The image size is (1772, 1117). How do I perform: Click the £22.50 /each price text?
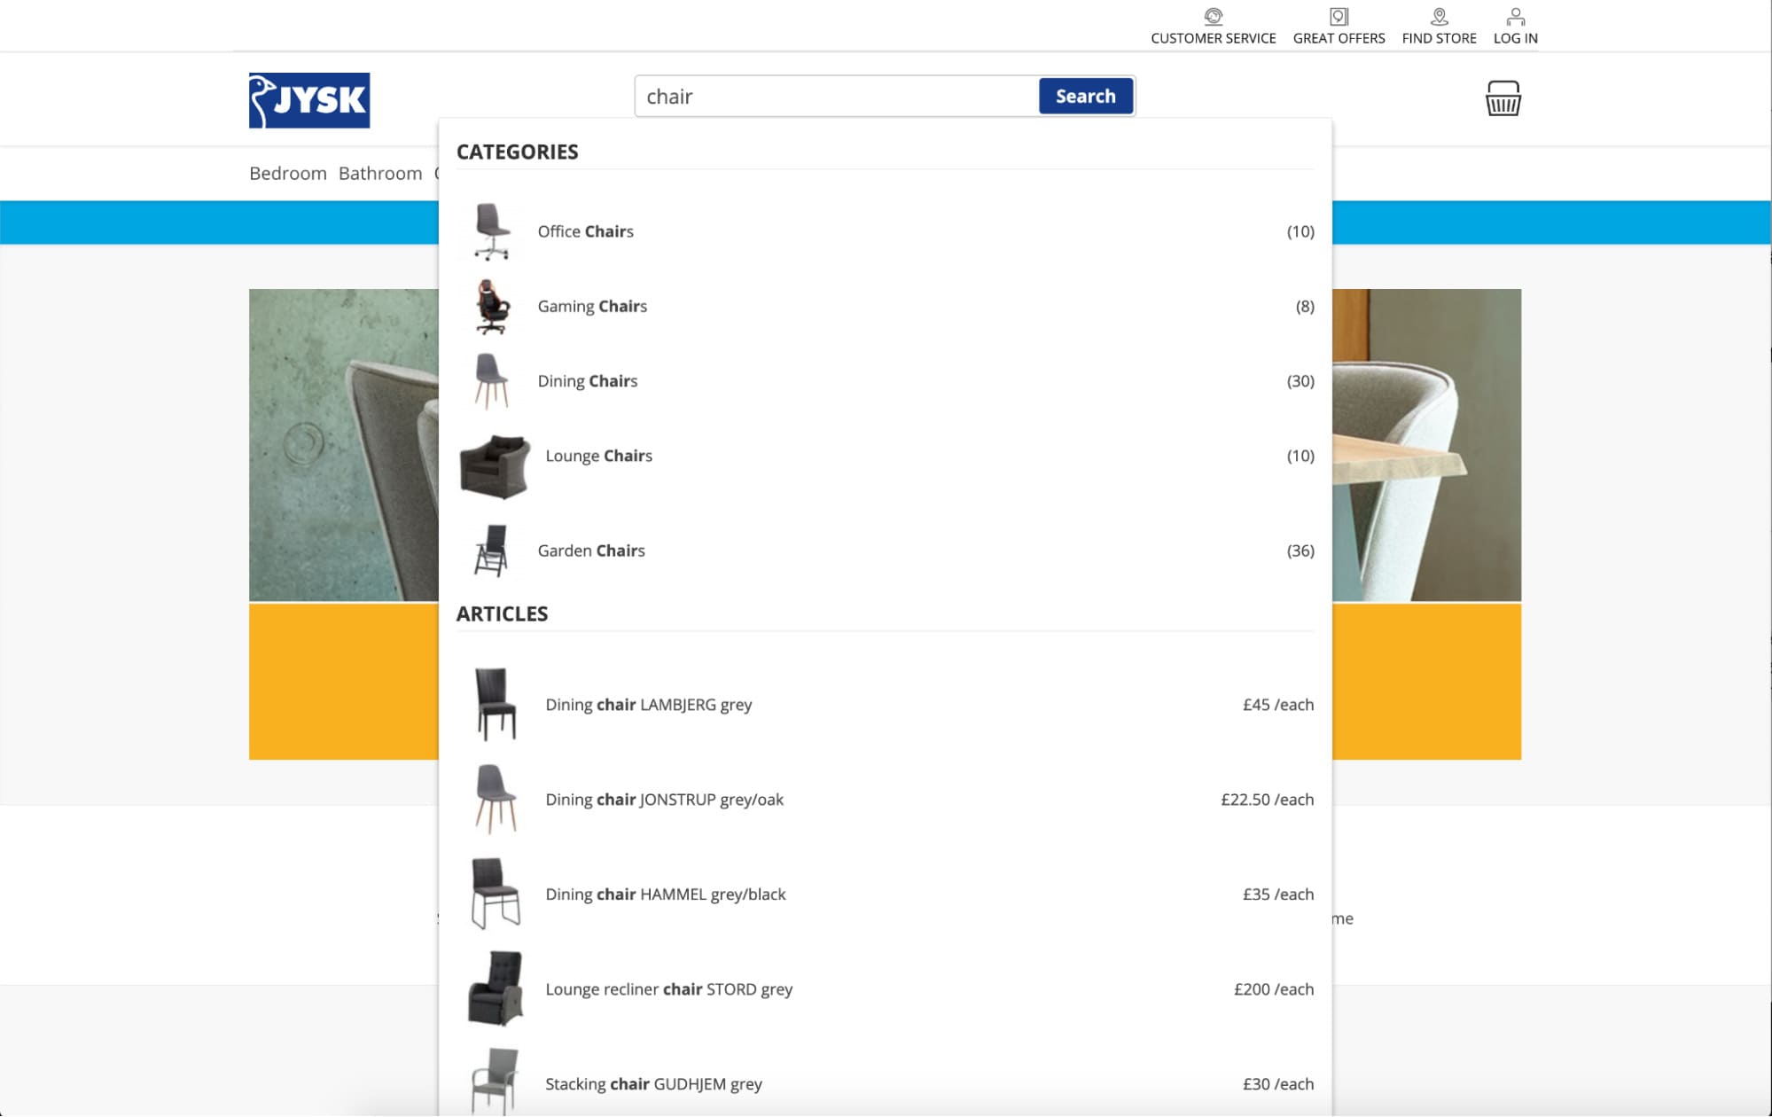(1268, 800)
